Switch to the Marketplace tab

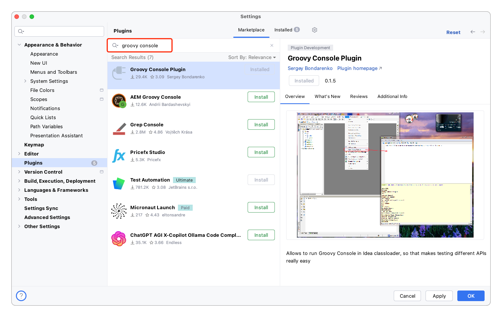pyautogui.click(x=251, y=30)
